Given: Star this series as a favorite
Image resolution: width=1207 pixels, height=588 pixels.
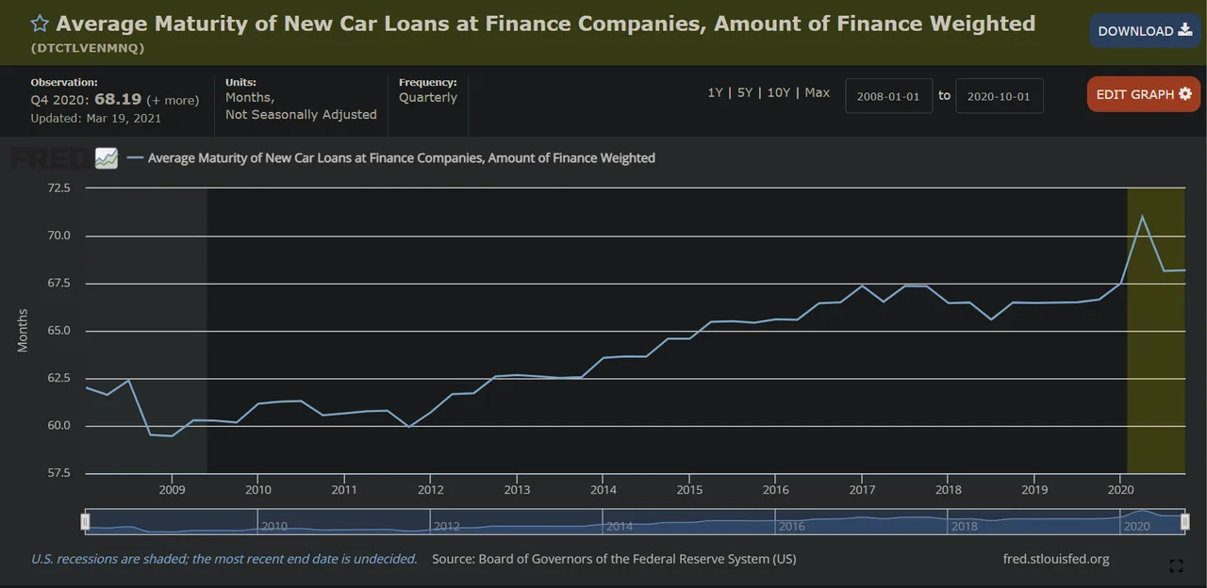Looking at the screenshot, I should (41, 24).
